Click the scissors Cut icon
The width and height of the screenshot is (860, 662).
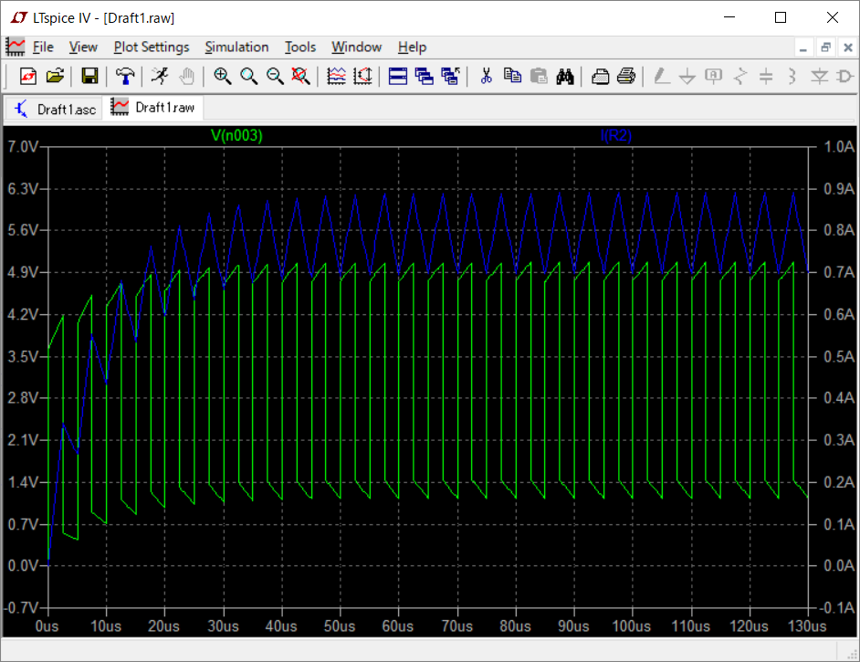pos(486,76)
